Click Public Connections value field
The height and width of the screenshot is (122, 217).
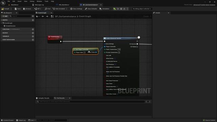(x=119, y=49)
